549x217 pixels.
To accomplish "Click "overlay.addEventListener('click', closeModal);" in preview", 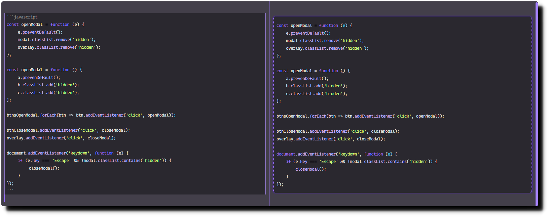I will (x=331, y=139).
